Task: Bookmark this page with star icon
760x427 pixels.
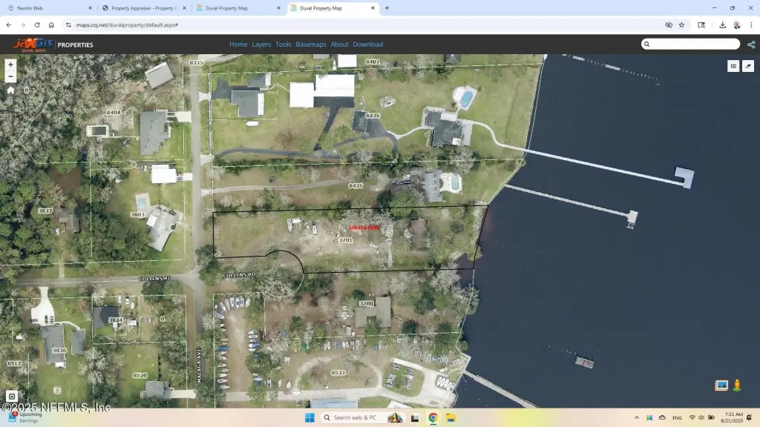Action: click(x=681, y=24)
